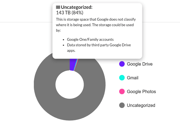Image resolution: width=180 pixels, height=135 pixels.
Task: Click the tooltip description paragraph
Action: point(96,25)
